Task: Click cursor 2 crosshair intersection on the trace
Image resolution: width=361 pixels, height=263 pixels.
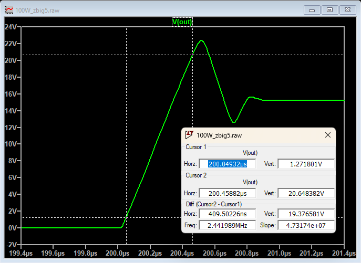Action: point(192,55)
